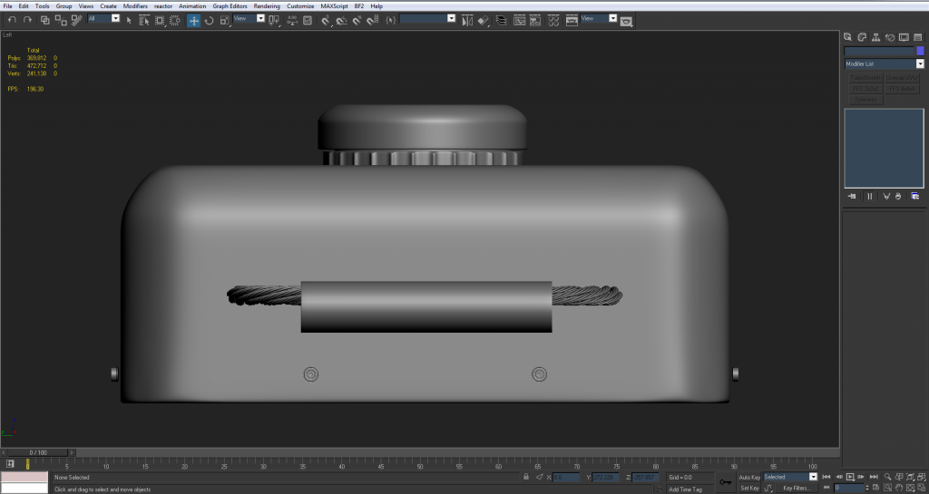Click the Key Filters... button
Viewport: 929px width, 494px height.
coord(796,488)
